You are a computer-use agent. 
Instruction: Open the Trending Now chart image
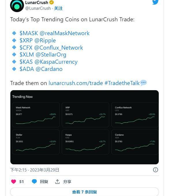(85, 127)
